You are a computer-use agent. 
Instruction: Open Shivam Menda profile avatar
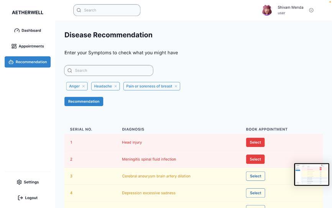point(267,10)
